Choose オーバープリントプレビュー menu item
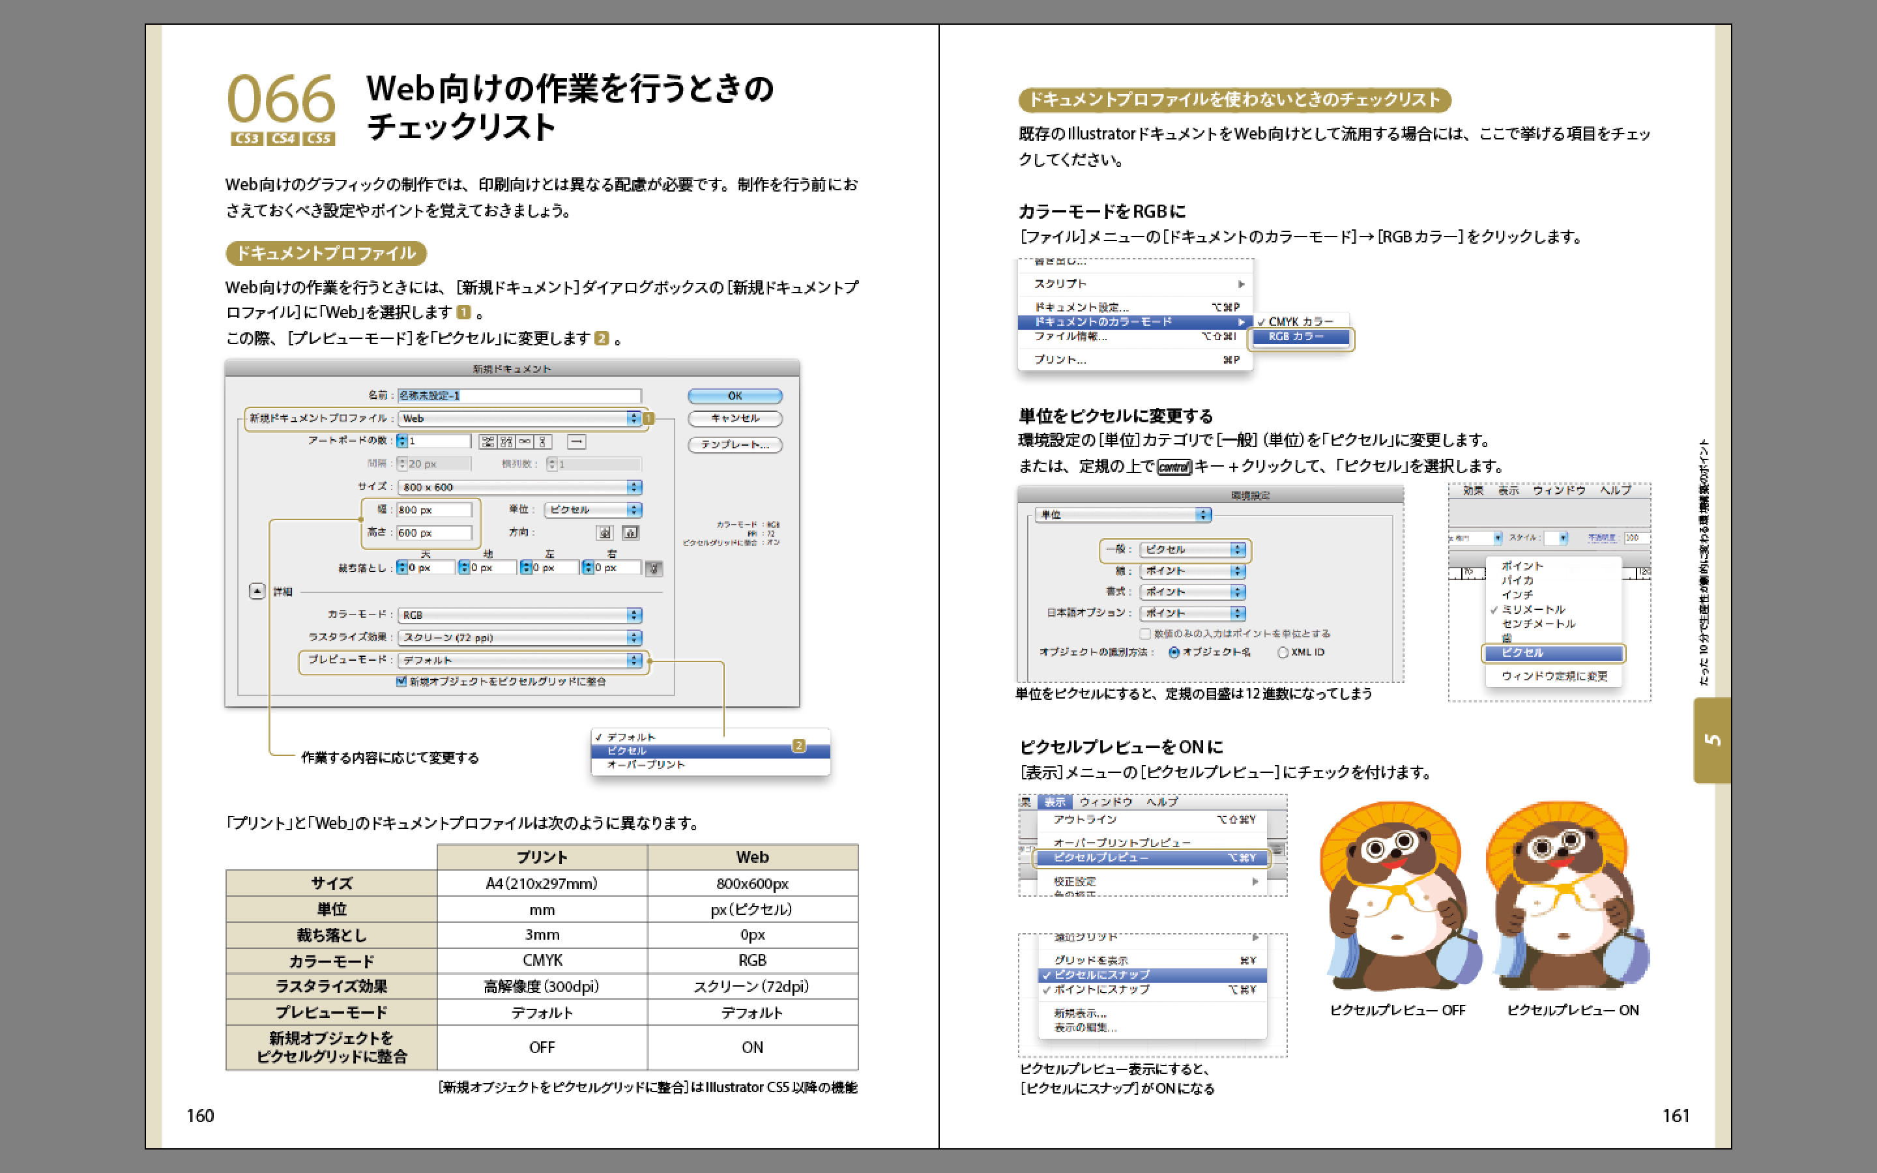This screenshot has height=1173, width=1877. tap(1152, 843)
